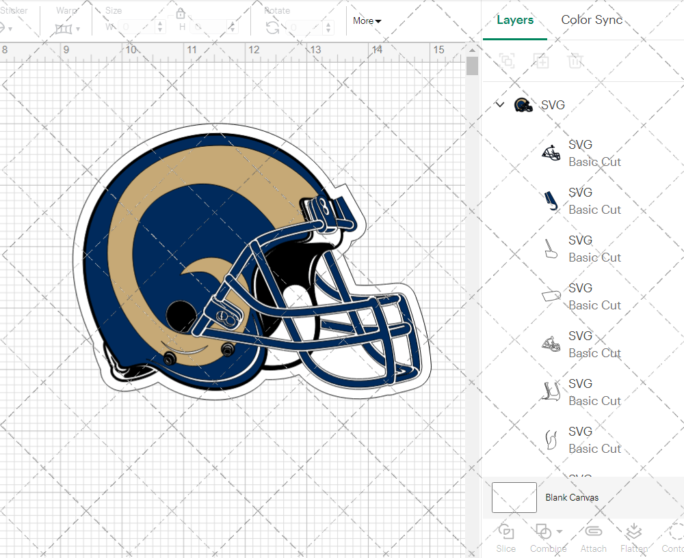Screen dimensions: 684x558
Task: Click the Attach paperclip tool
Action: click(593, 538)
